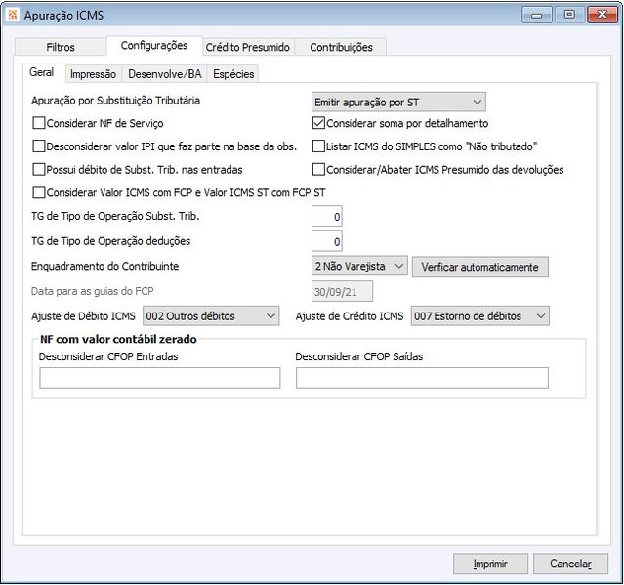
Task: Go to the Contribuições tab
Action: 341,47
